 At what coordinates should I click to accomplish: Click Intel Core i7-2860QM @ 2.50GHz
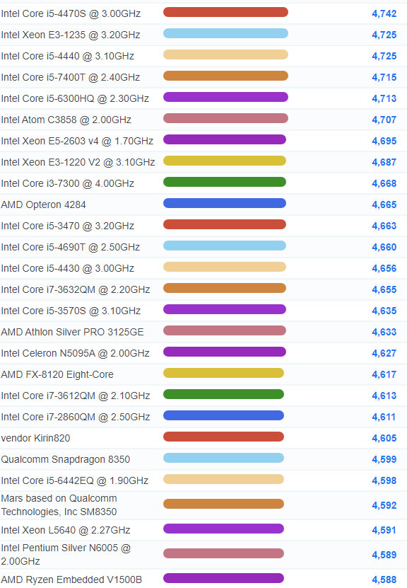76,417
